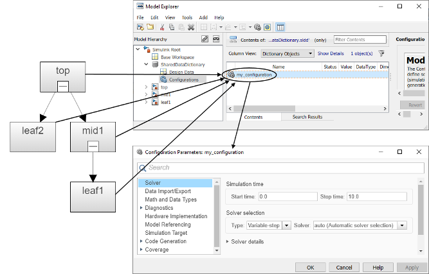Click the category list scroll down arrow
The image size is (429, 274).
coord(217,250)
